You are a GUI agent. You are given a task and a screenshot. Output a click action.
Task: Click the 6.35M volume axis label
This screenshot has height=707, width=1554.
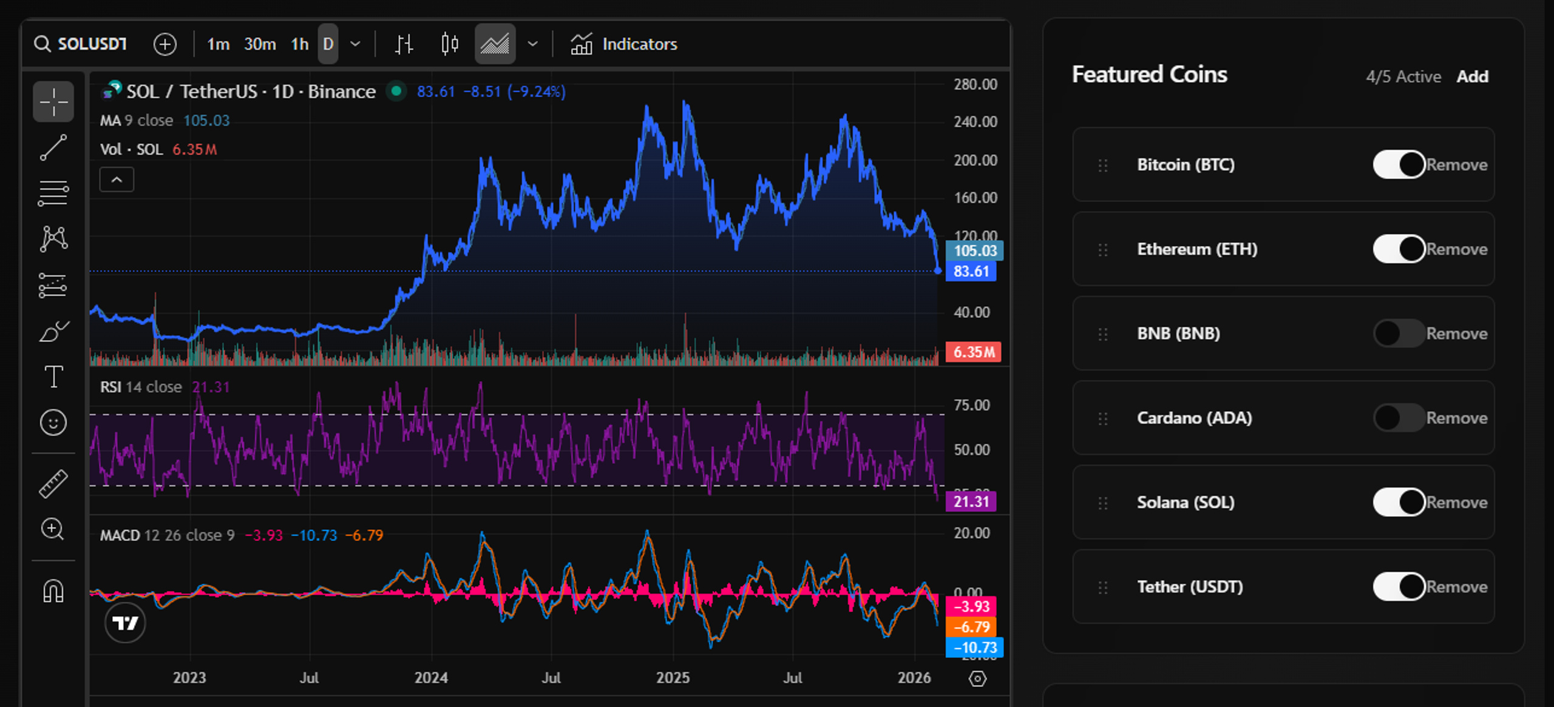click(974, 352)
